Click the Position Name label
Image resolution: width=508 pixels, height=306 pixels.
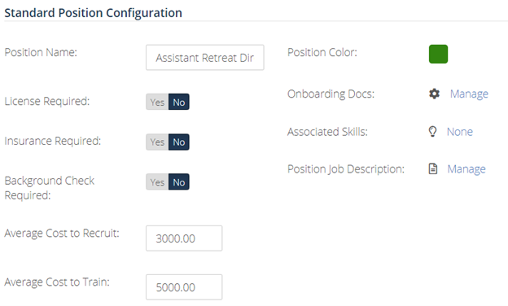click(41, 52)
